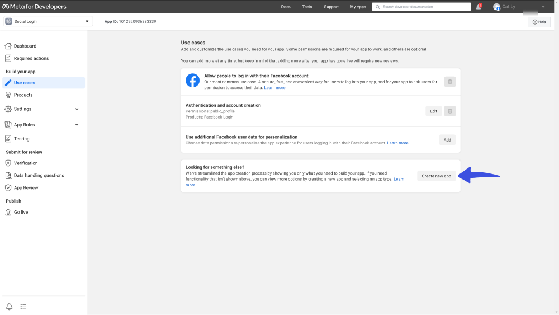Click the Testing checklist icon
The height and width of the screenshot is (315, 559).
tap(8, 139)
